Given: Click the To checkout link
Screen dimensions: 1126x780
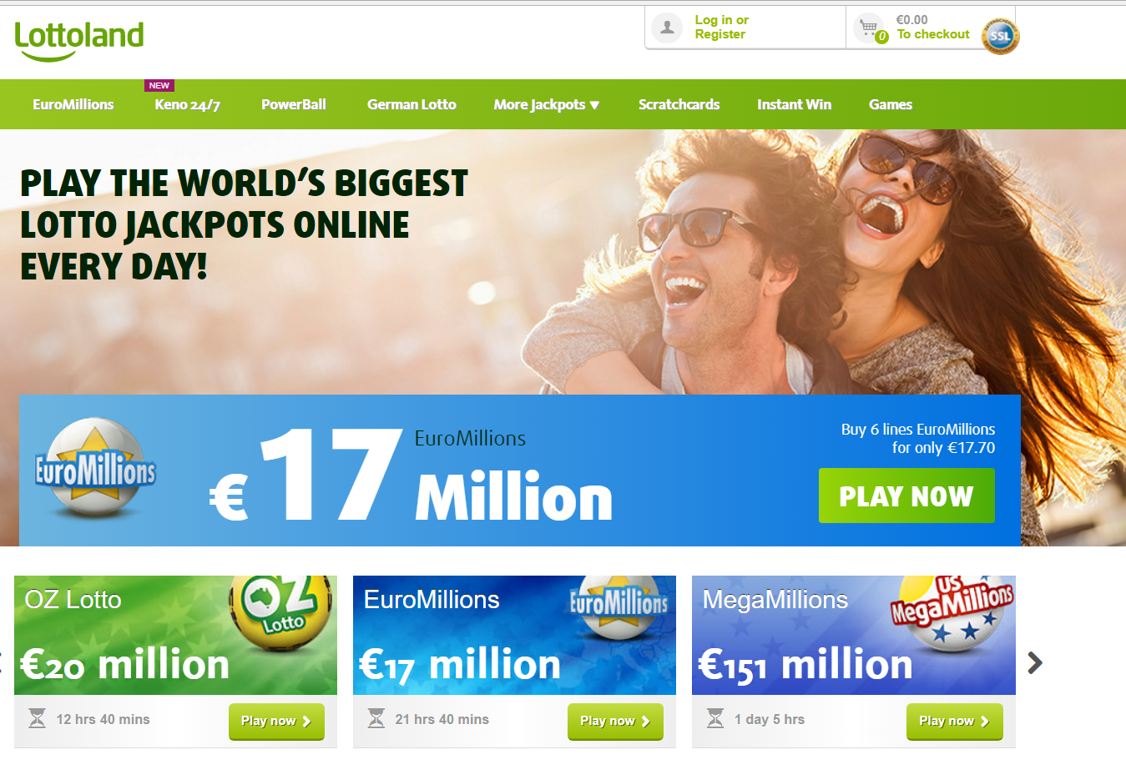Looking at the screenshot, I should [933, 34].
